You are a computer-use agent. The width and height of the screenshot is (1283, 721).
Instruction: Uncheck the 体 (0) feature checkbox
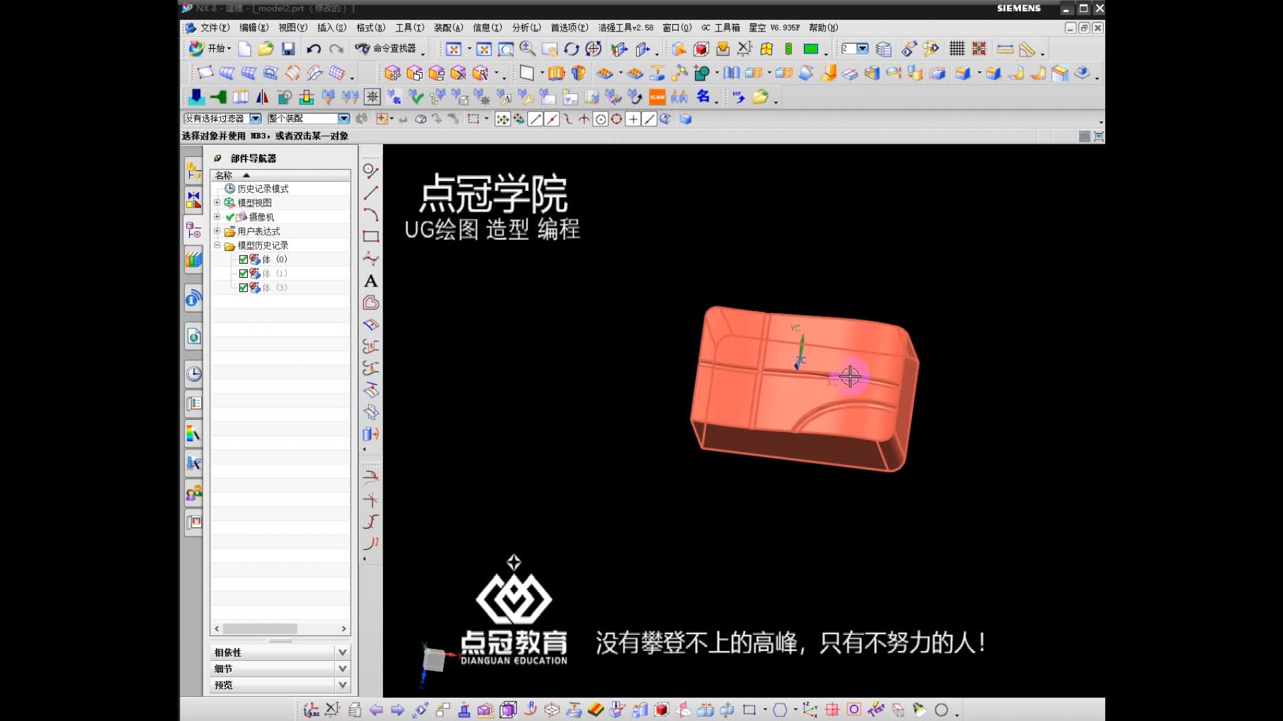click(243, 259)
